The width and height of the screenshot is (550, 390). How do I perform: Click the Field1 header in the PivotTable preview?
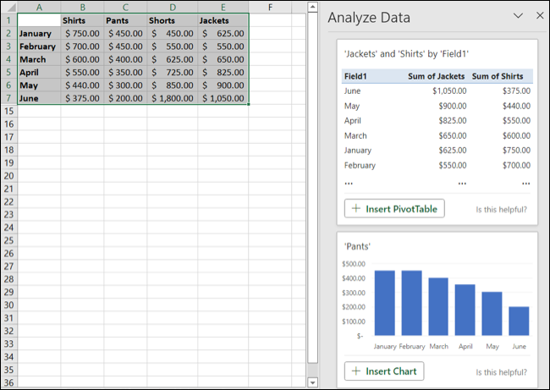click(355, 76)
